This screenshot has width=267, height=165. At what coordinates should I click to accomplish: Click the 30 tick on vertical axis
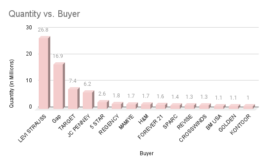pyautogui.click(x=29, y=28)
